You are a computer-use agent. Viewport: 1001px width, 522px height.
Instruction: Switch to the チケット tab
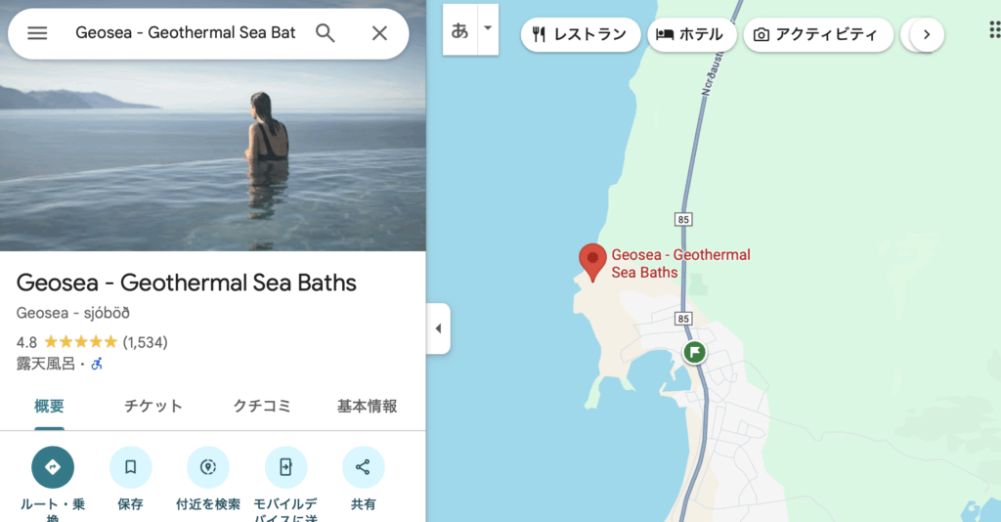pyautogui.click(x=153, y=406)
